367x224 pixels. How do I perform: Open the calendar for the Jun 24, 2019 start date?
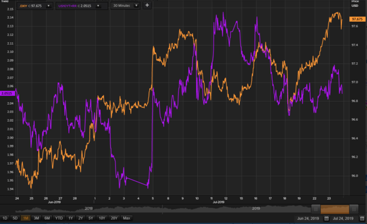coord(326,218)
